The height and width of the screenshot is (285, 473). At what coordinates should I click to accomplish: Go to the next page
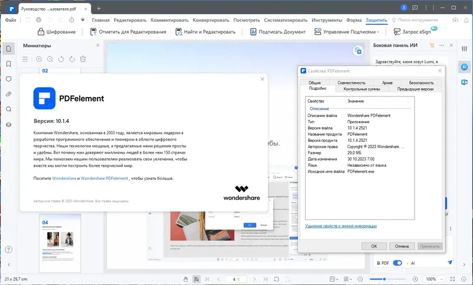[x=254, y=279]
